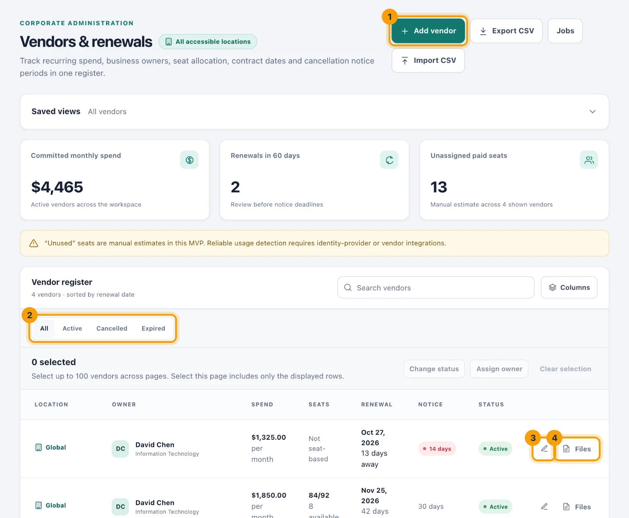Click the RENEWAL column header
The height and width of the screenshot is (518, 629).
377,405
